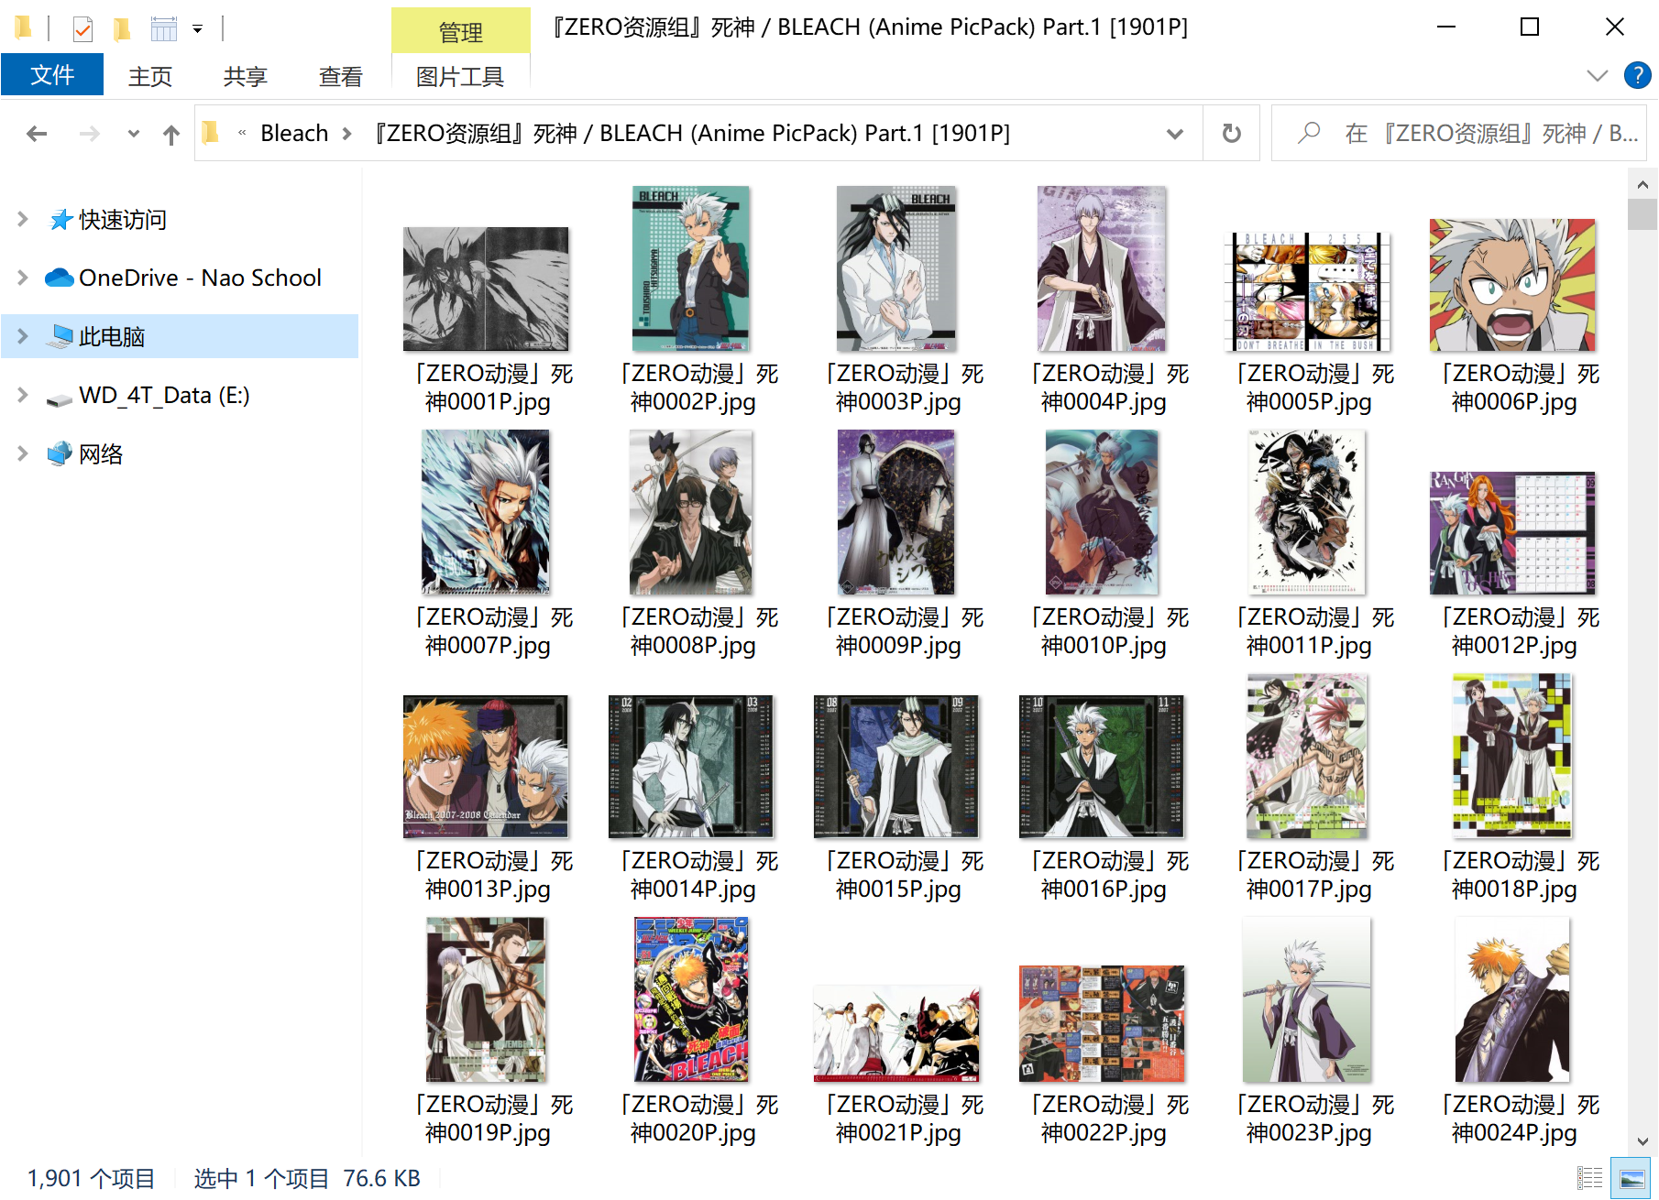Open recent locations dropdown arrow
This screenshot has height=1200, width=1659.
click(x=134, y=134)
